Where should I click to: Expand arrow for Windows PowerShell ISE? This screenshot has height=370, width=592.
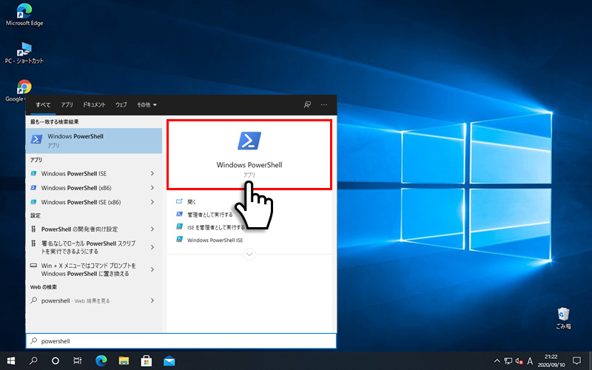point(152,174)
